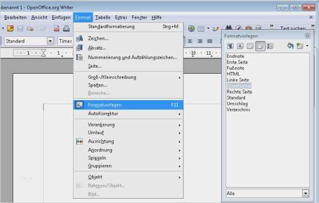Toggle right text alignment
Viewport: 319px width, 203px height.
point(200,41)
